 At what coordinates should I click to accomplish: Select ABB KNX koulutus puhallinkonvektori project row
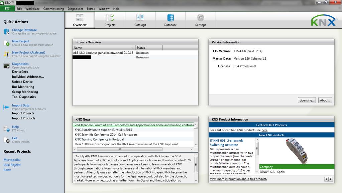pyautogui.click(x=135, y=53)
